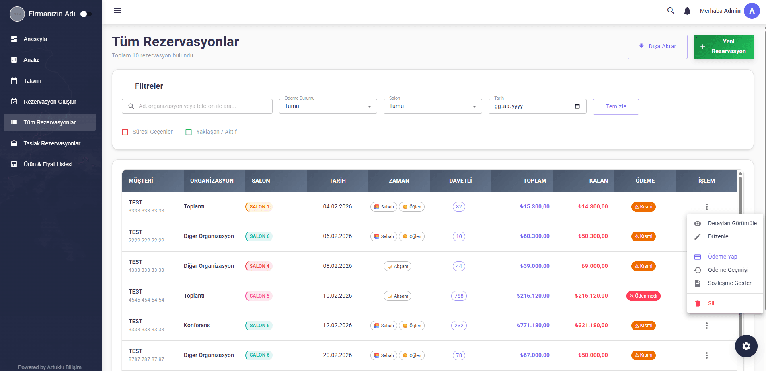
Task: Click the Filtreler filter icon
Action: click(x=126, y=86)
